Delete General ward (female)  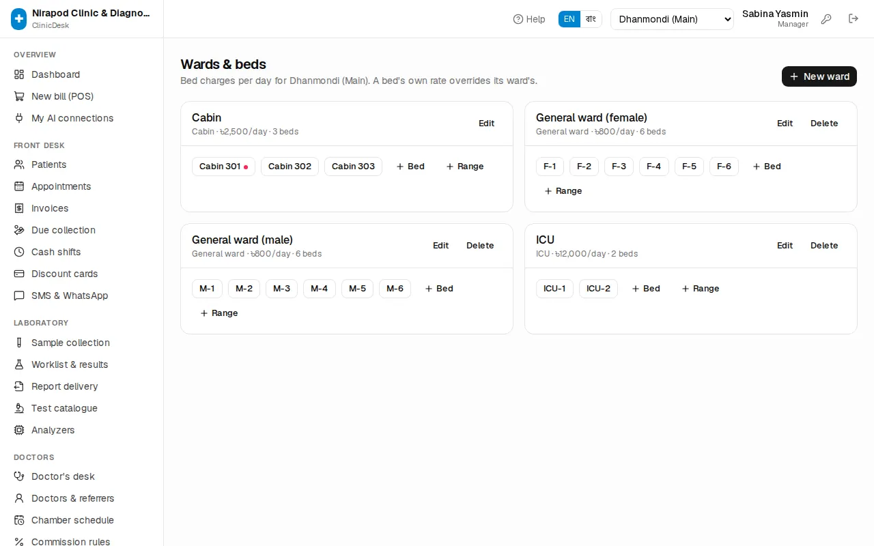[x=824, y=124]
